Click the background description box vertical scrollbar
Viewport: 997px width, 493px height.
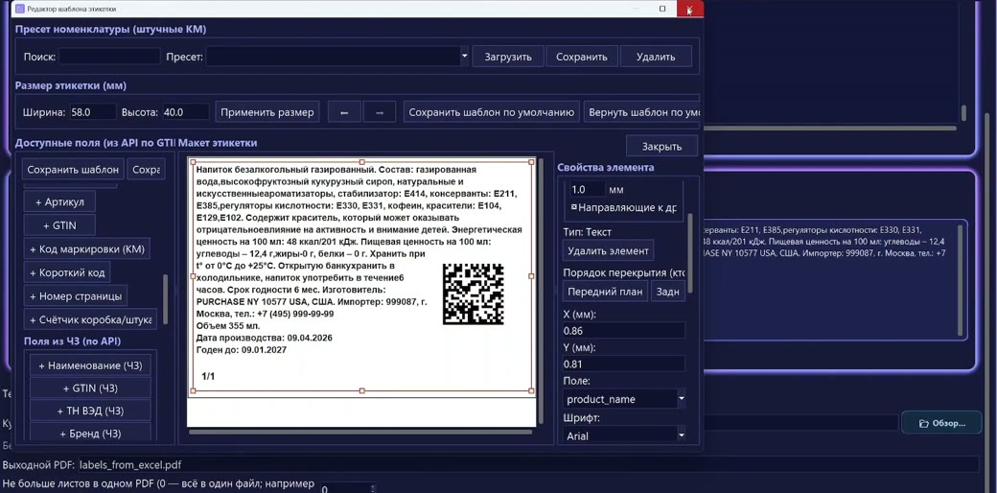(961, 280)
